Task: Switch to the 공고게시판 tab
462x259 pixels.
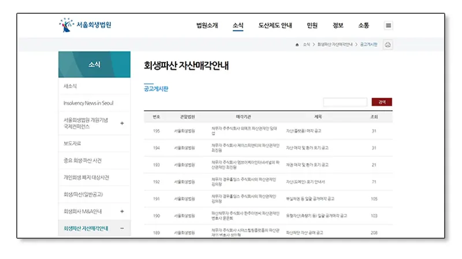Action: click(155, 89)
